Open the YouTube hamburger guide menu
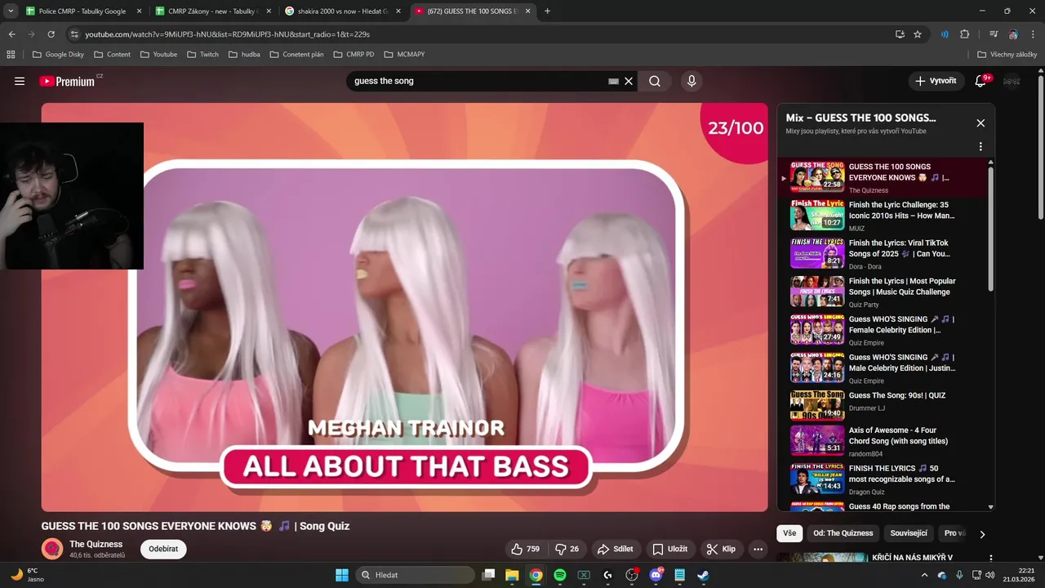Image resolution: width=1045 pixels, height=588 pixels. [20, 81]
